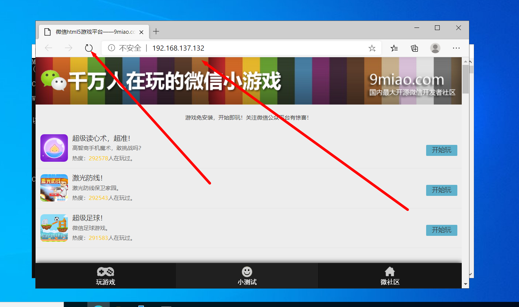Click the 不安全 label in address bar
The image size is (519, 307).
pyautogui.click(x=130, y=48)
